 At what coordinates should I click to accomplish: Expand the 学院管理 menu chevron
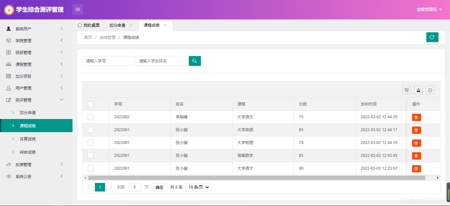tap(62, 41)
